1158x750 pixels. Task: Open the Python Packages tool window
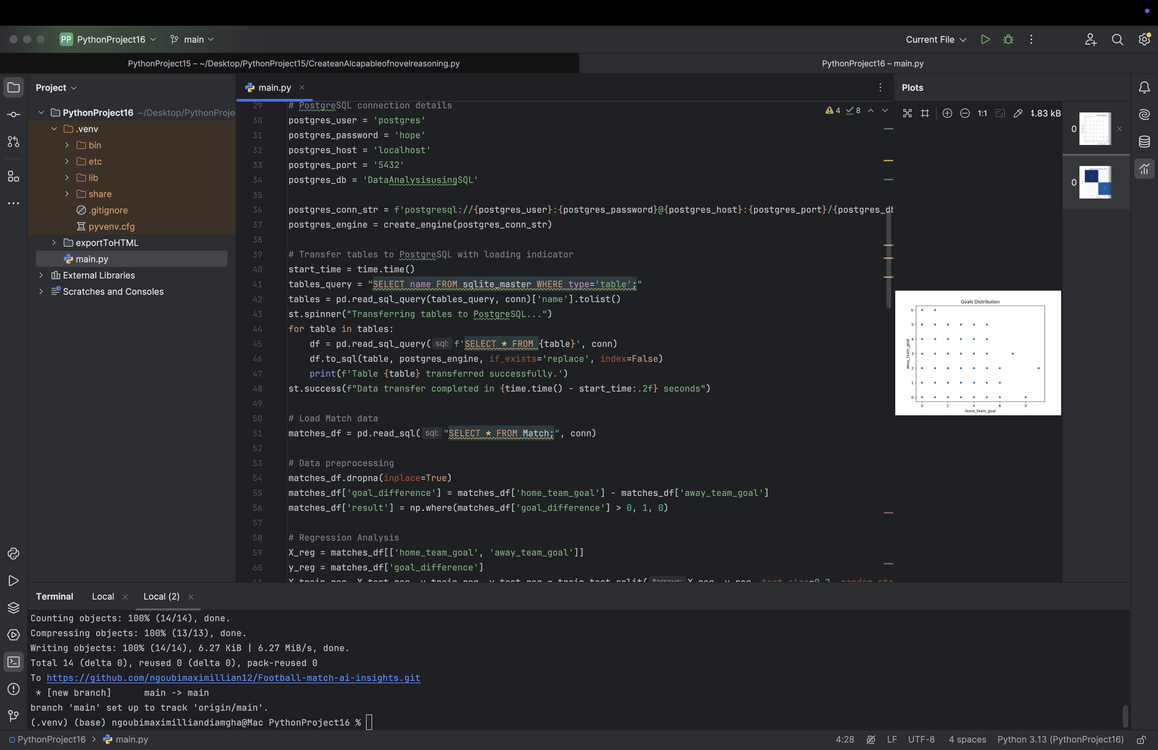14,608
